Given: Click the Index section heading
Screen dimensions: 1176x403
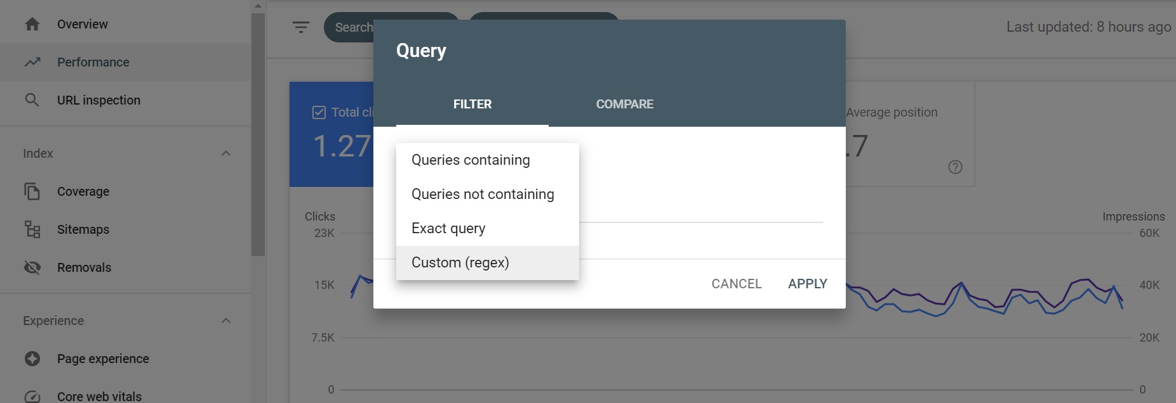Looking at the screenshot, I should coord(38,153).
